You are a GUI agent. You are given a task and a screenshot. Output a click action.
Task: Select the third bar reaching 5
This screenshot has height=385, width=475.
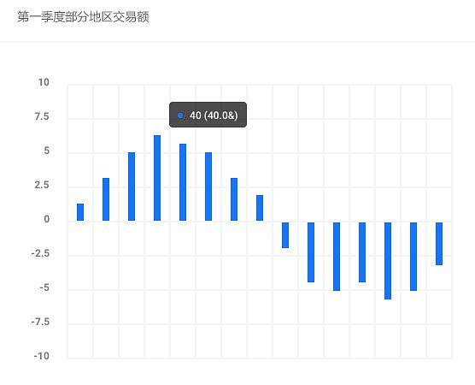point(132,187)
